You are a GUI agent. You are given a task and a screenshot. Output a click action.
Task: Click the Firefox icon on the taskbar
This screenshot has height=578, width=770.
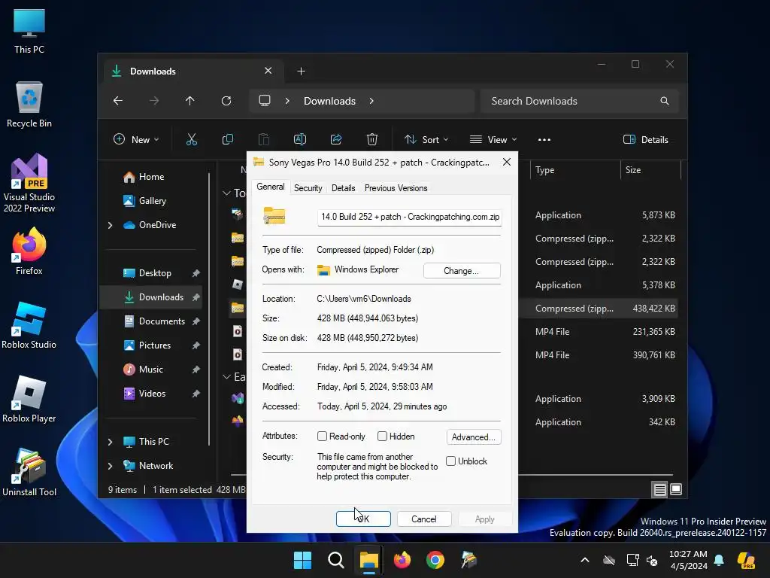[402, 560]
